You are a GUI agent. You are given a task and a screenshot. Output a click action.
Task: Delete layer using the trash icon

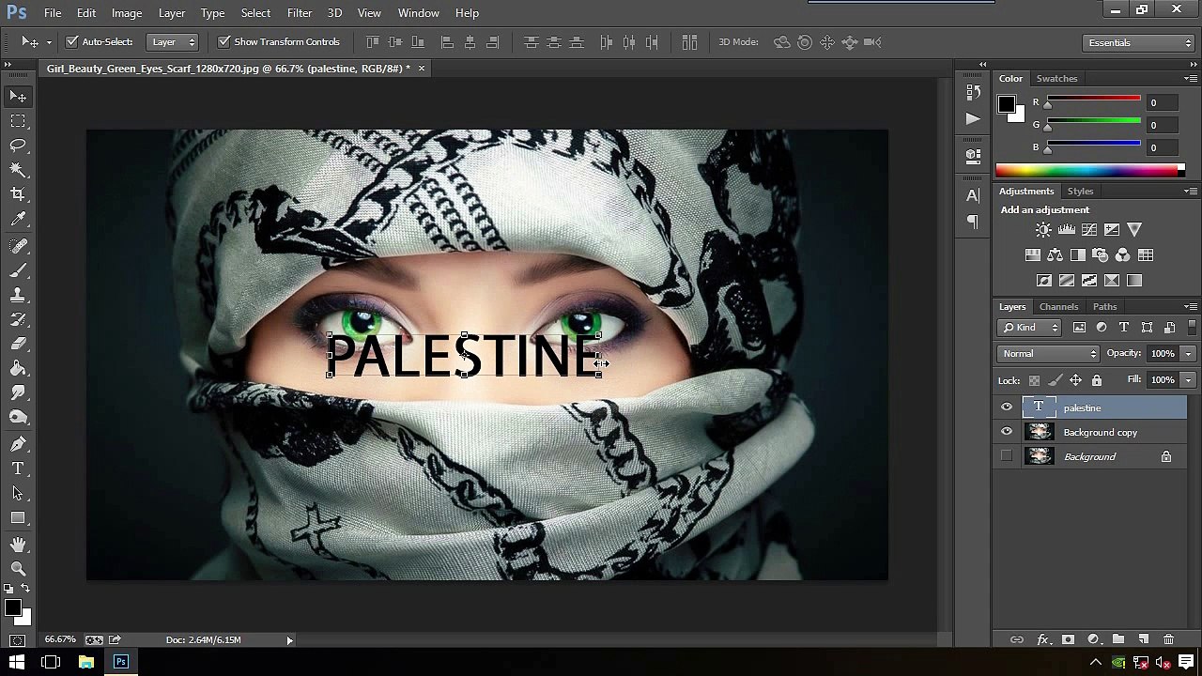(x=1168, y=639)
